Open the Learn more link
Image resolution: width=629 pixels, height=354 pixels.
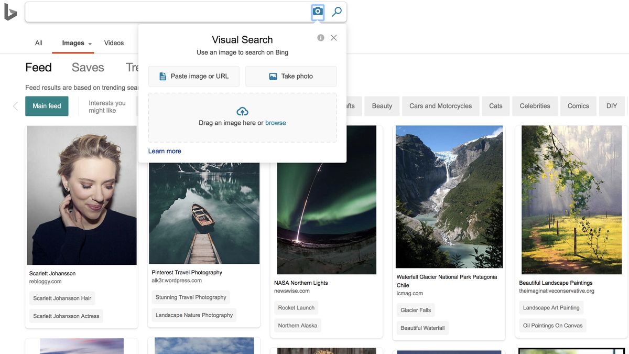[x=165, y=151]
